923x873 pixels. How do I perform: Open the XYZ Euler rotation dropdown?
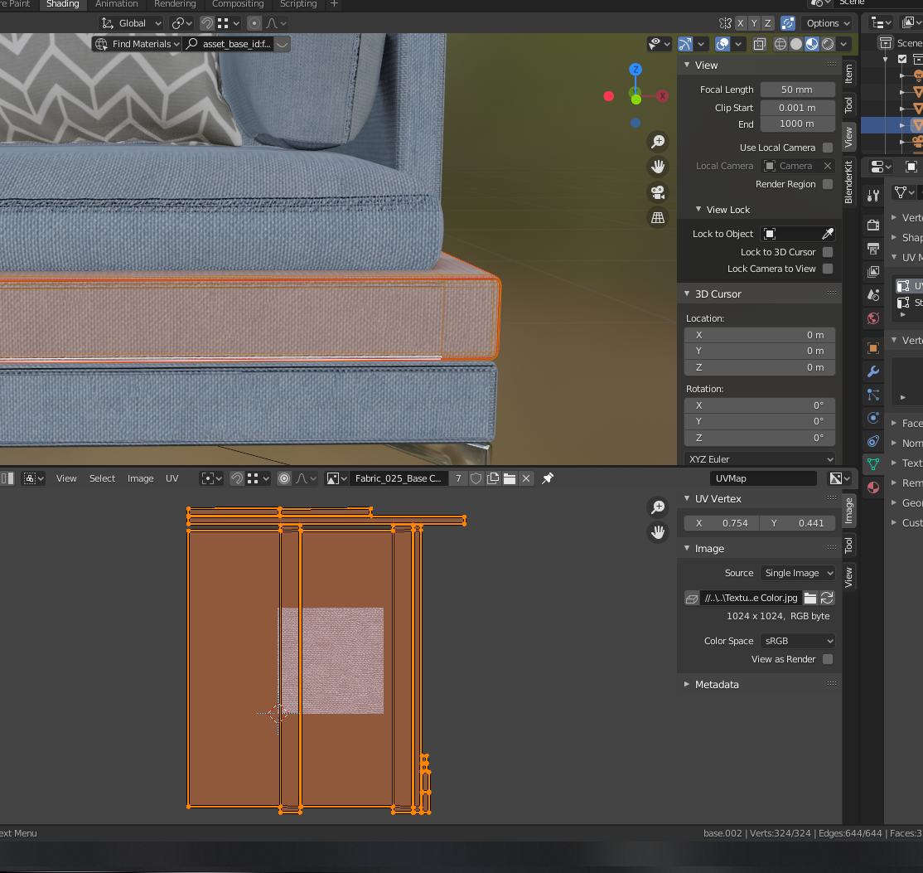760,459
